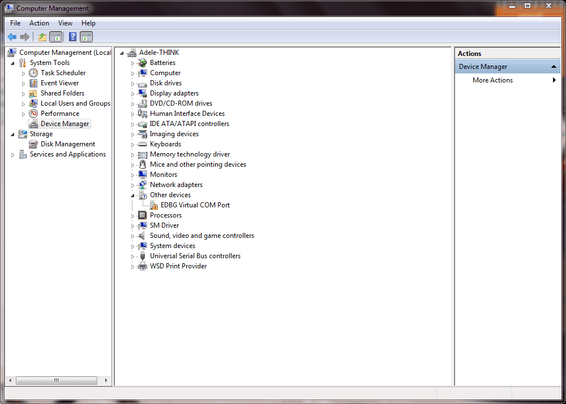This screenshot has height=404, width=566.
Task: Expand Services and Applications node
Action: [x=12, y=155]
